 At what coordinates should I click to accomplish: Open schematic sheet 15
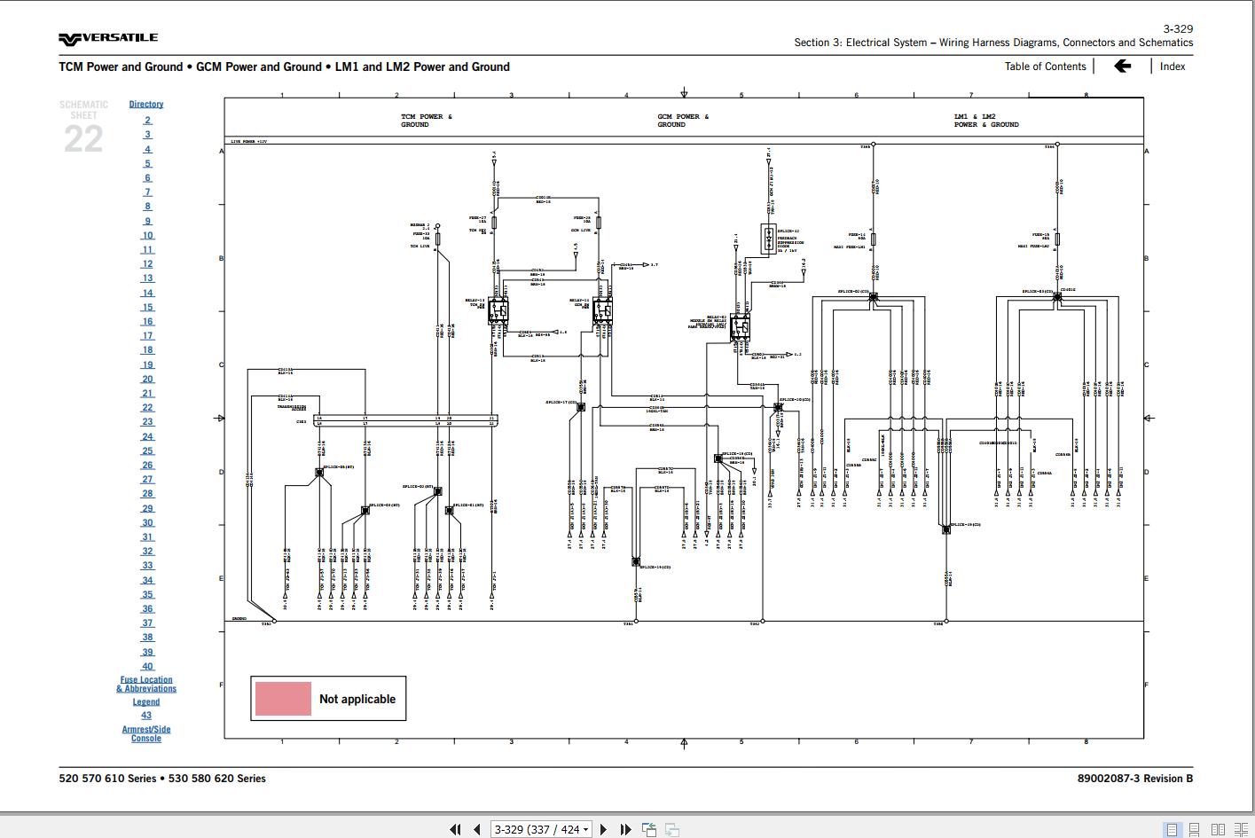coord(147,307)
